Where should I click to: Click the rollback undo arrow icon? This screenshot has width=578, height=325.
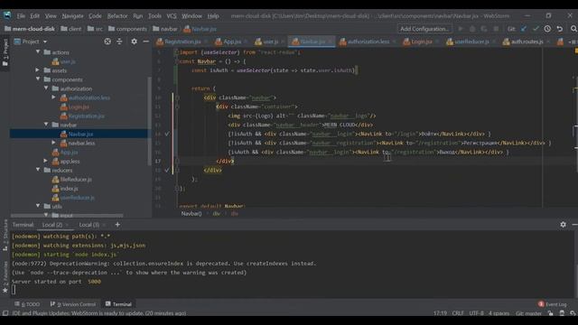click(560, 29)
